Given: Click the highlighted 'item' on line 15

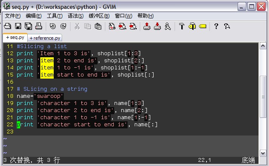Looking at the screenshot, I should click(x=47, y=75).
